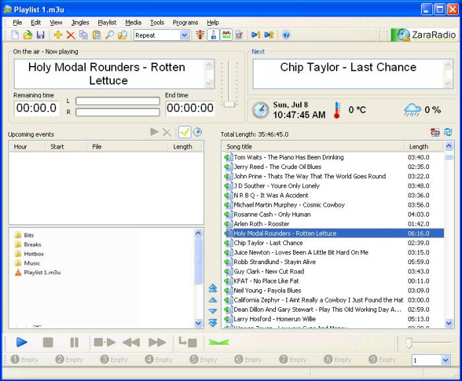
Task: Rewind the current track
Action: (131, 342)
